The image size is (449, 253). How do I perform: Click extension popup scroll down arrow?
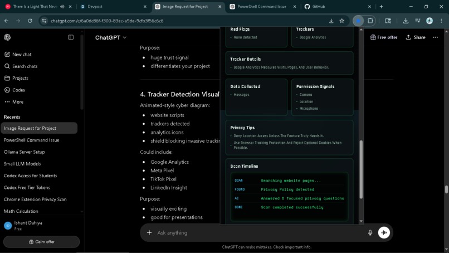coord(361,221)
